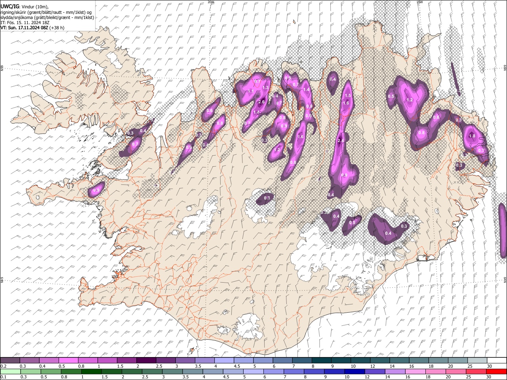Click light pink rain-legend swatch starting at 16
Viewport: 507px width, 380px height.
tap(415, 371)
